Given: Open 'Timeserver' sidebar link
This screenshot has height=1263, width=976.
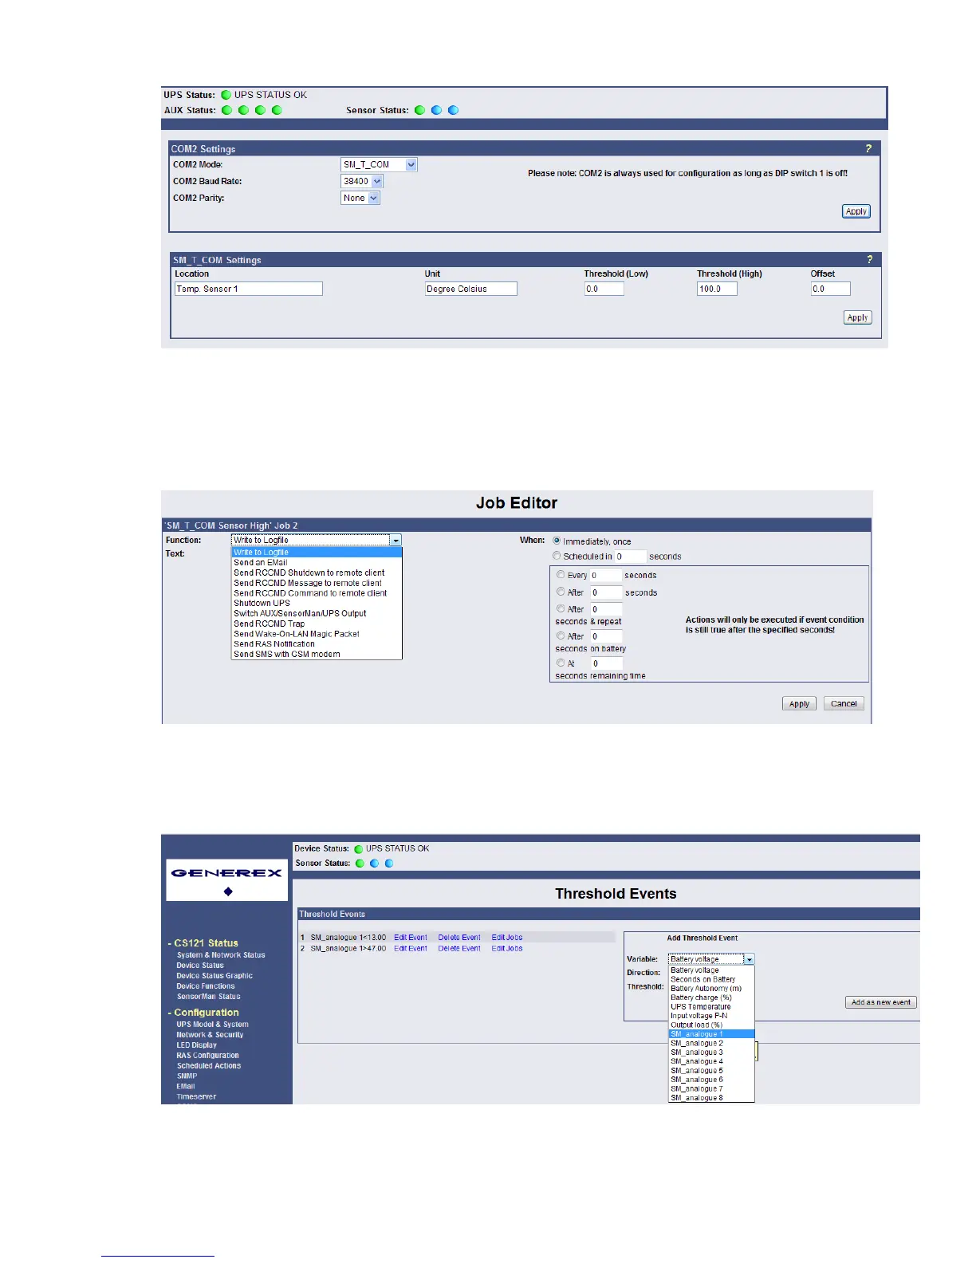Looking at the screenshot, I should click(x=196, y=1097).
